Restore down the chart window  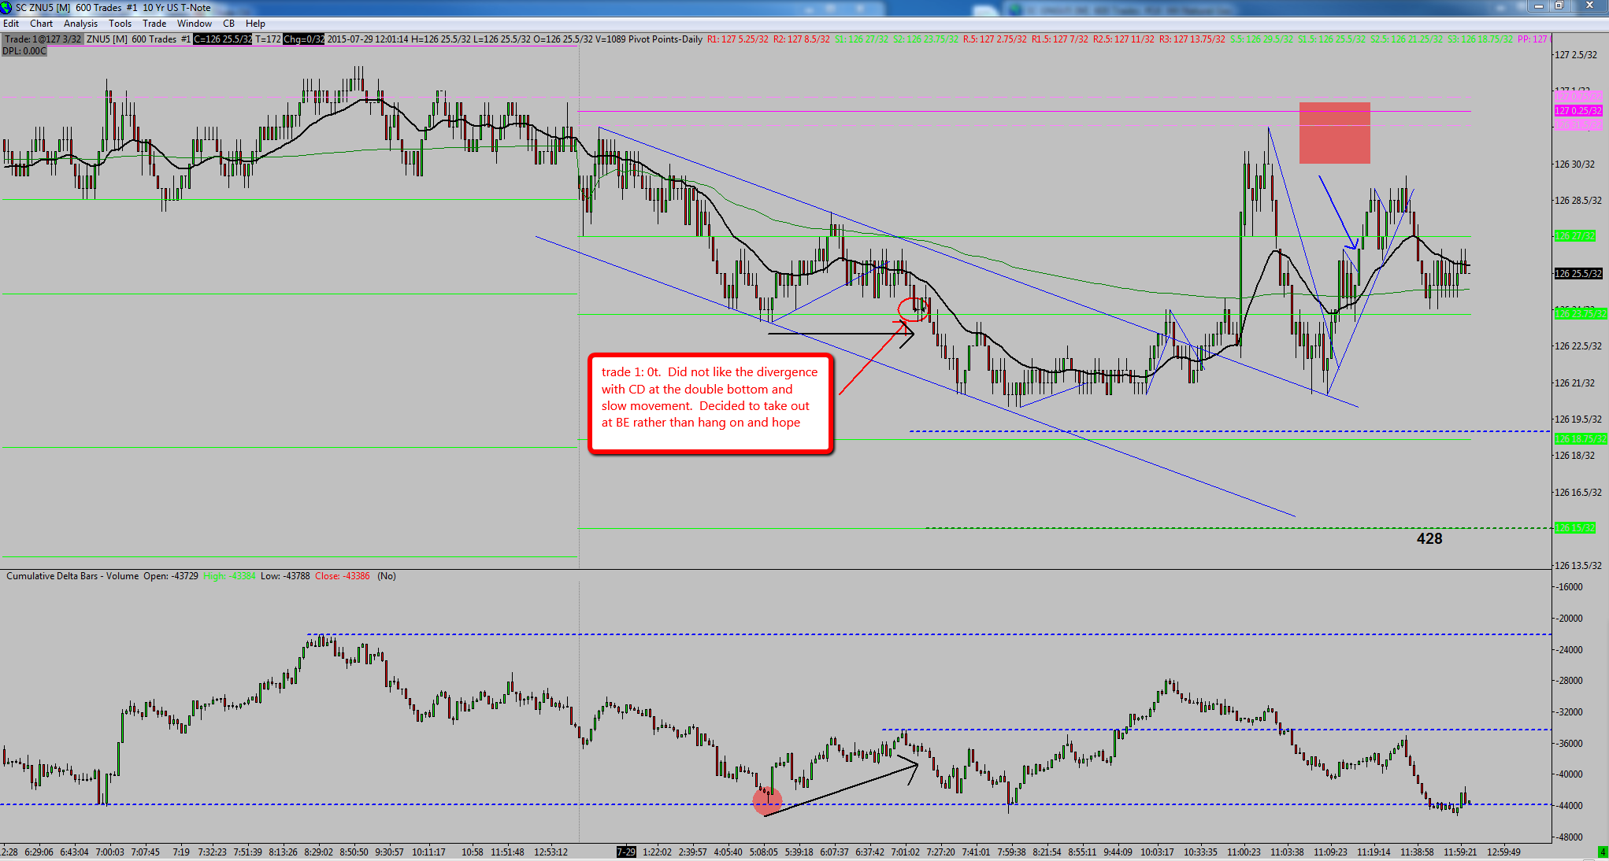coord(1559,6)
